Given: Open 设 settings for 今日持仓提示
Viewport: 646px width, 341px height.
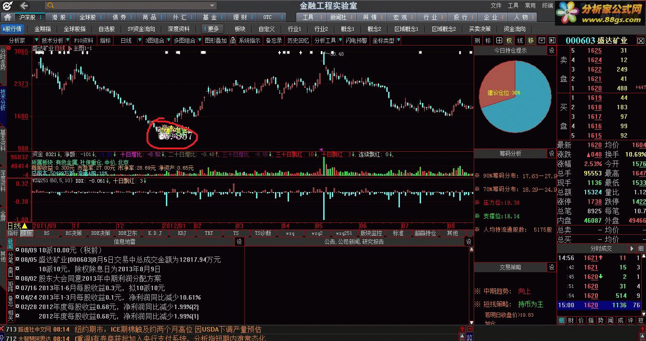Looking at the screenshot, I should pyautogui.click(x=551, y=51).
